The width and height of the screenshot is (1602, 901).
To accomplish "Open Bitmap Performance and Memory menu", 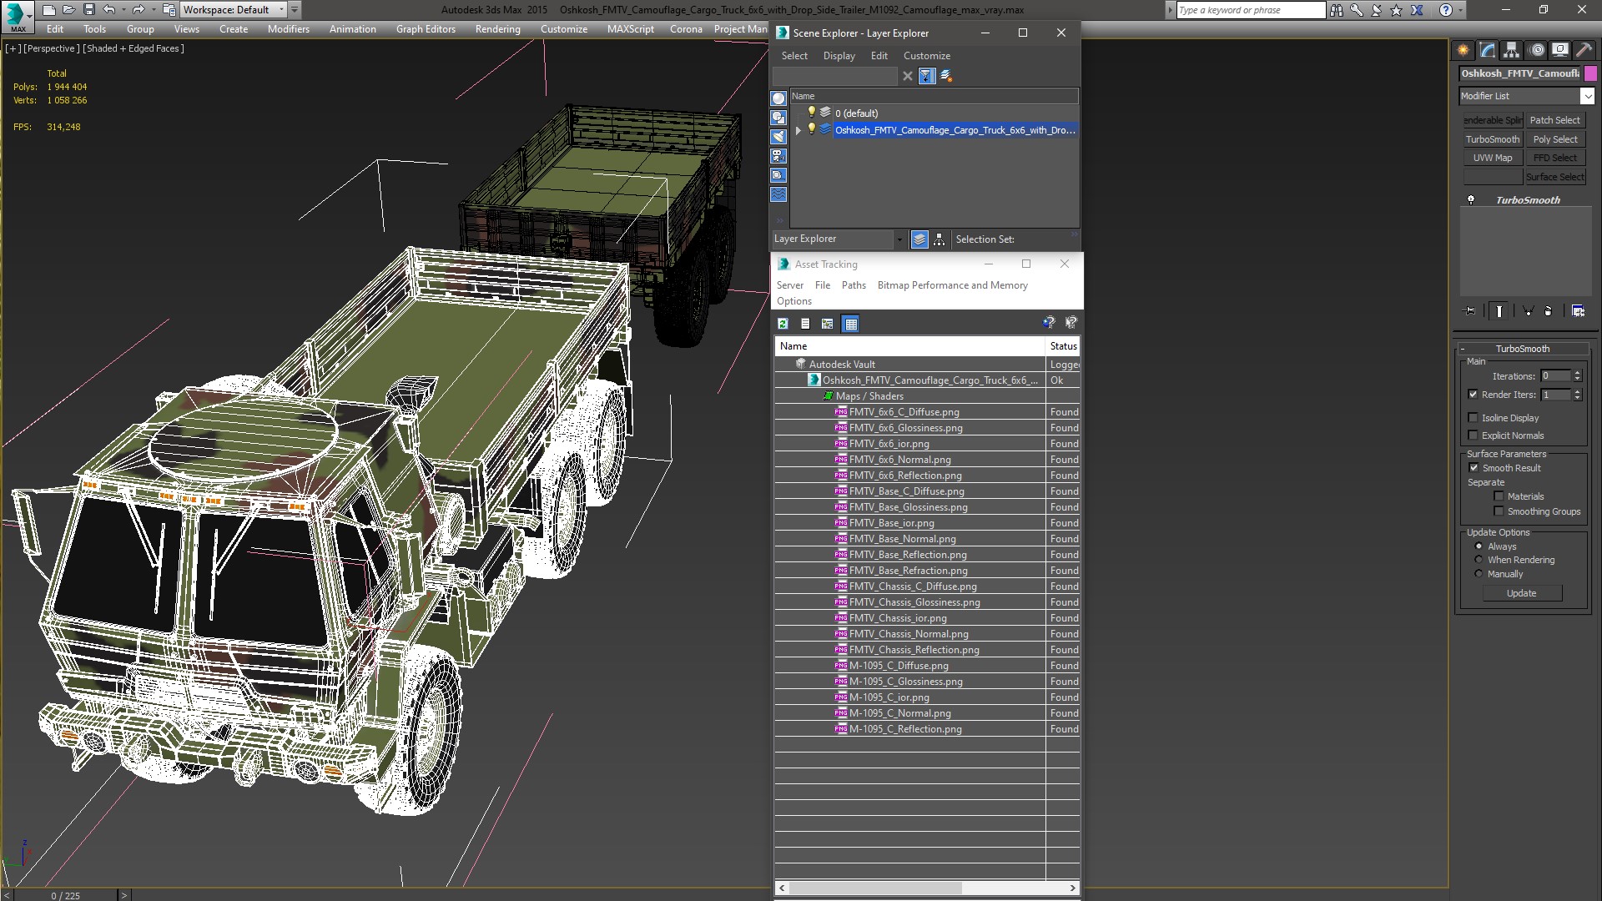I will click(952, 285).
